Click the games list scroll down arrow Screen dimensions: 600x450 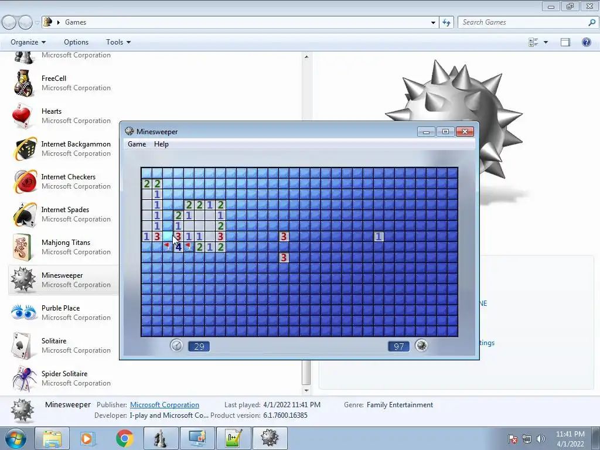click(x=306, y=390)
